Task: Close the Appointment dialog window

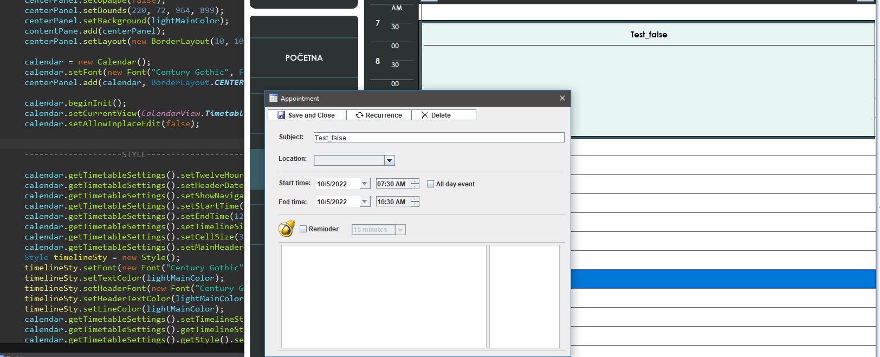Action: click(x=562, y=98)
